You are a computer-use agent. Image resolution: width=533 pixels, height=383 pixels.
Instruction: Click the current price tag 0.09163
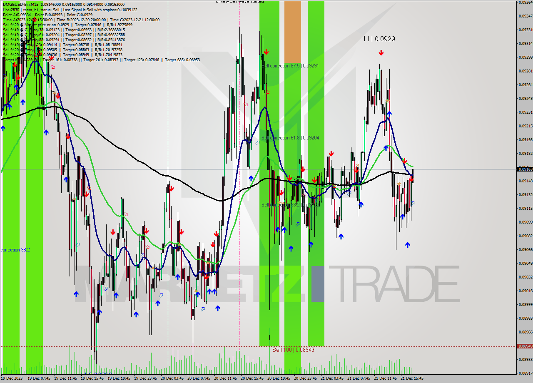point(525,169)
